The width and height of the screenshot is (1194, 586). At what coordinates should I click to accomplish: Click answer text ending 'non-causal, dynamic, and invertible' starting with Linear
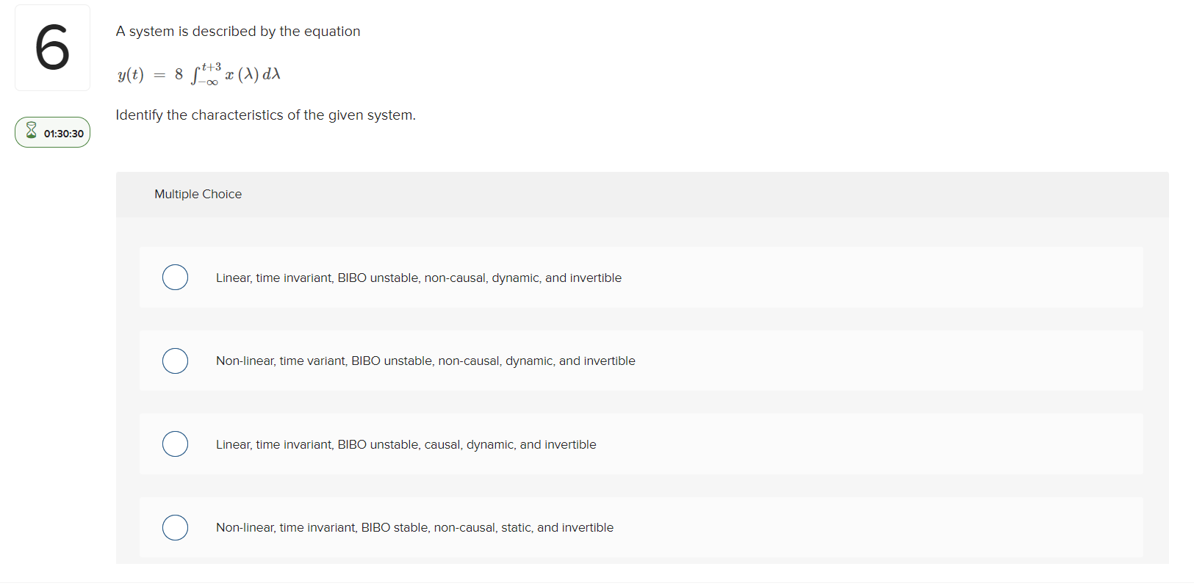pos(419,278)
